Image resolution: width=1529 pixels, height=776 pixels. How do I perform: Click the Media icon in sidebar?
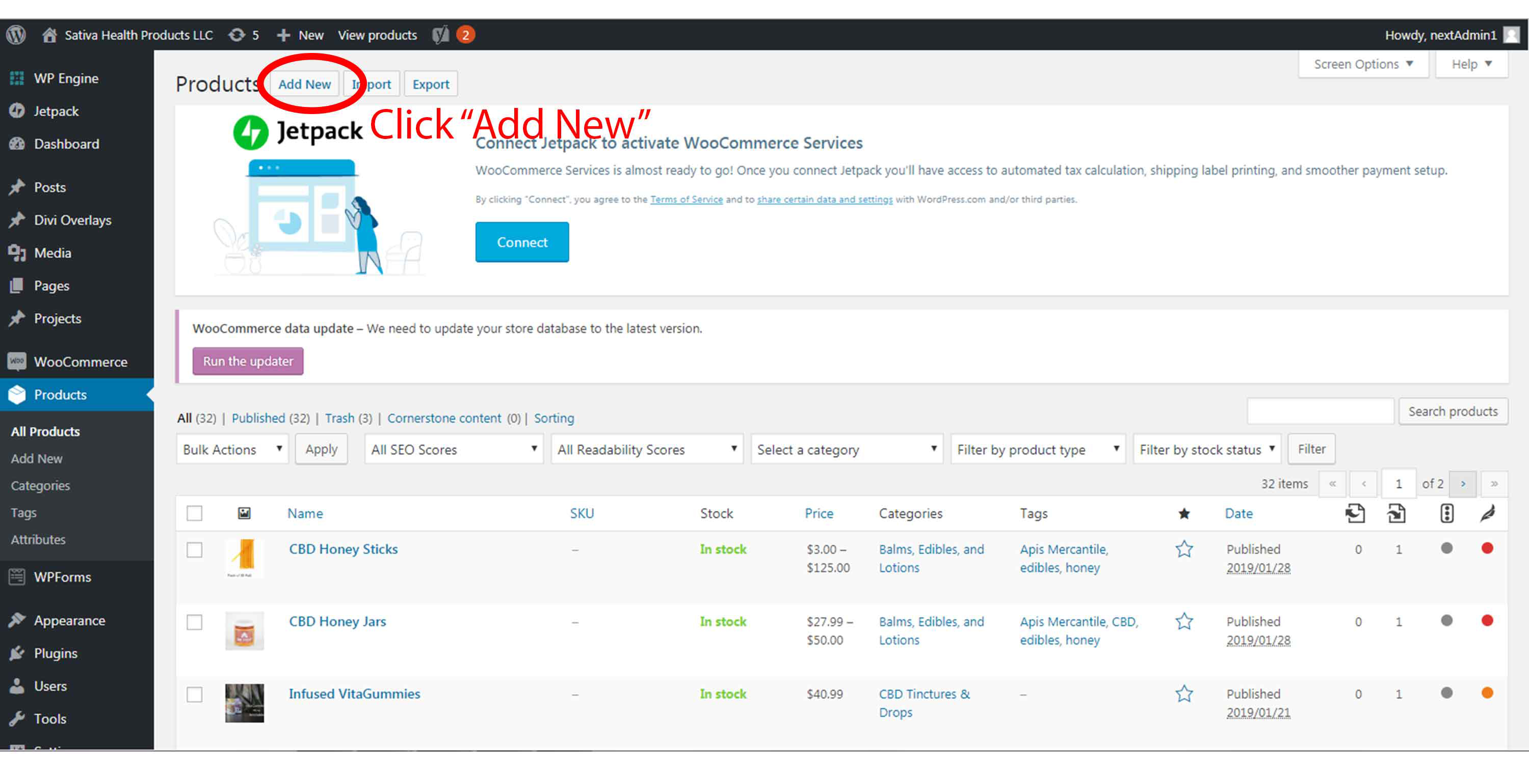coord(17,253)
